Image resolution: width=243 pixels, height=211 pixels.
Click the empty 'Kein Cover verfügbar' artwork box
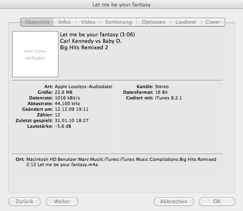point(35,55)
